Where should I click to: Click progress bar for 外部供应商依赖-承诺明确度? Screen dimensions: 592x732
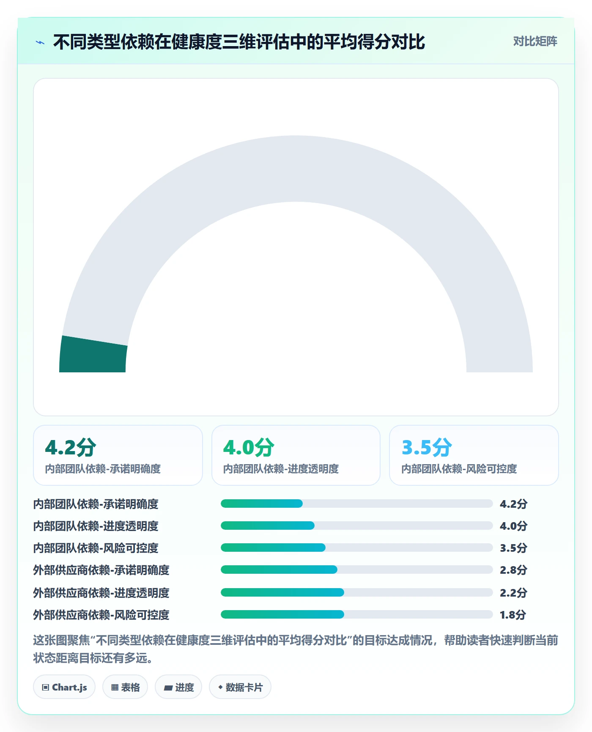[357, 570]
